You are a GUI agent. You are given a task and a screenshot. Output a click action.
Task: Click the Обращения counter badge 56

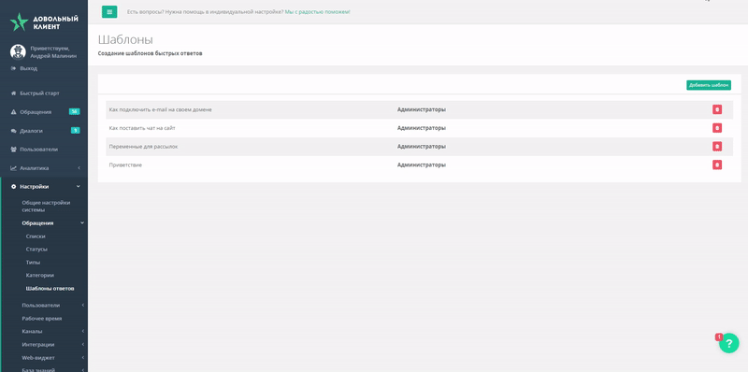tap(74, 111)
